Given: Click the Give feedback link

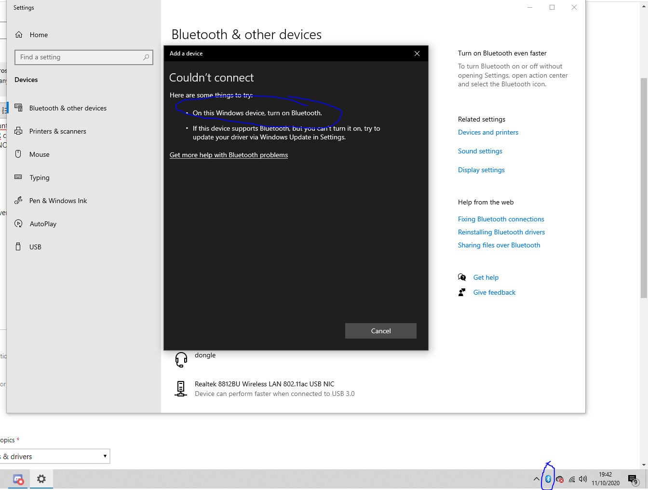Looking at the screenshot, I should point(494,292).
